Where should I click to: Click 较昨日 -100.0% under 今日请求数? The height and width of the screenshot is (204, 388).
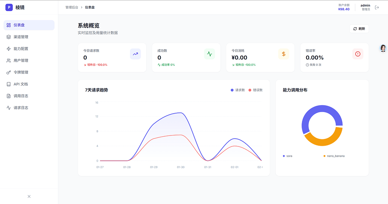click(95, 65)
